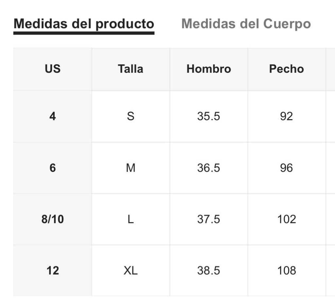Screen dimensions: 335x305
Task: Click the Talla column header
Action: point(131,69)
